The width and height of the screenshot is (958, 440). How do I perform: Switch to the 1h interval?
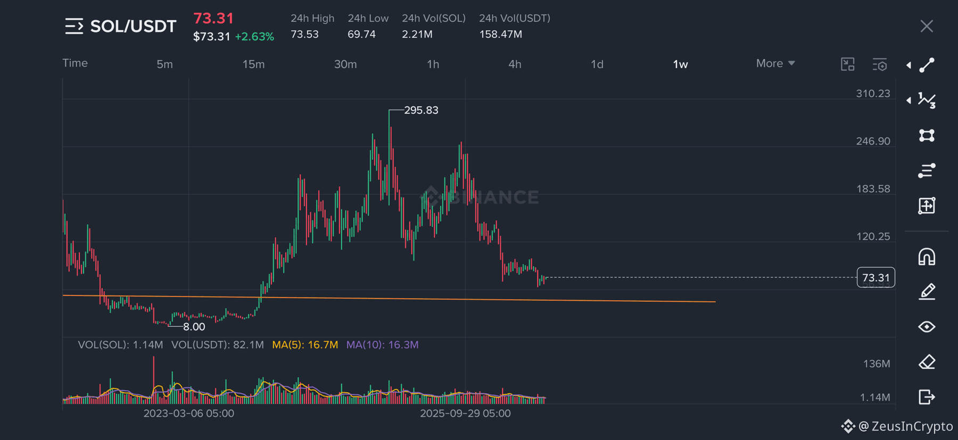tap(433, 64)
